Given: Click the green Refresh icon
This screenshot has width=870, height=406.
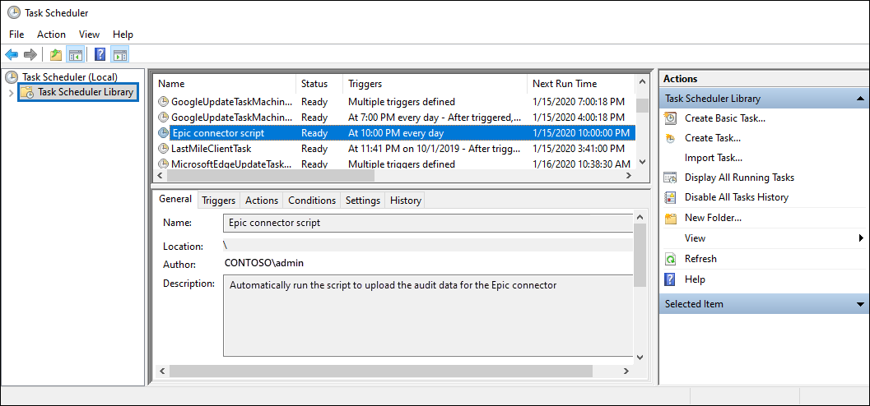Looking at the screenshot, I should pyautogui.click(x=671, y=259).
